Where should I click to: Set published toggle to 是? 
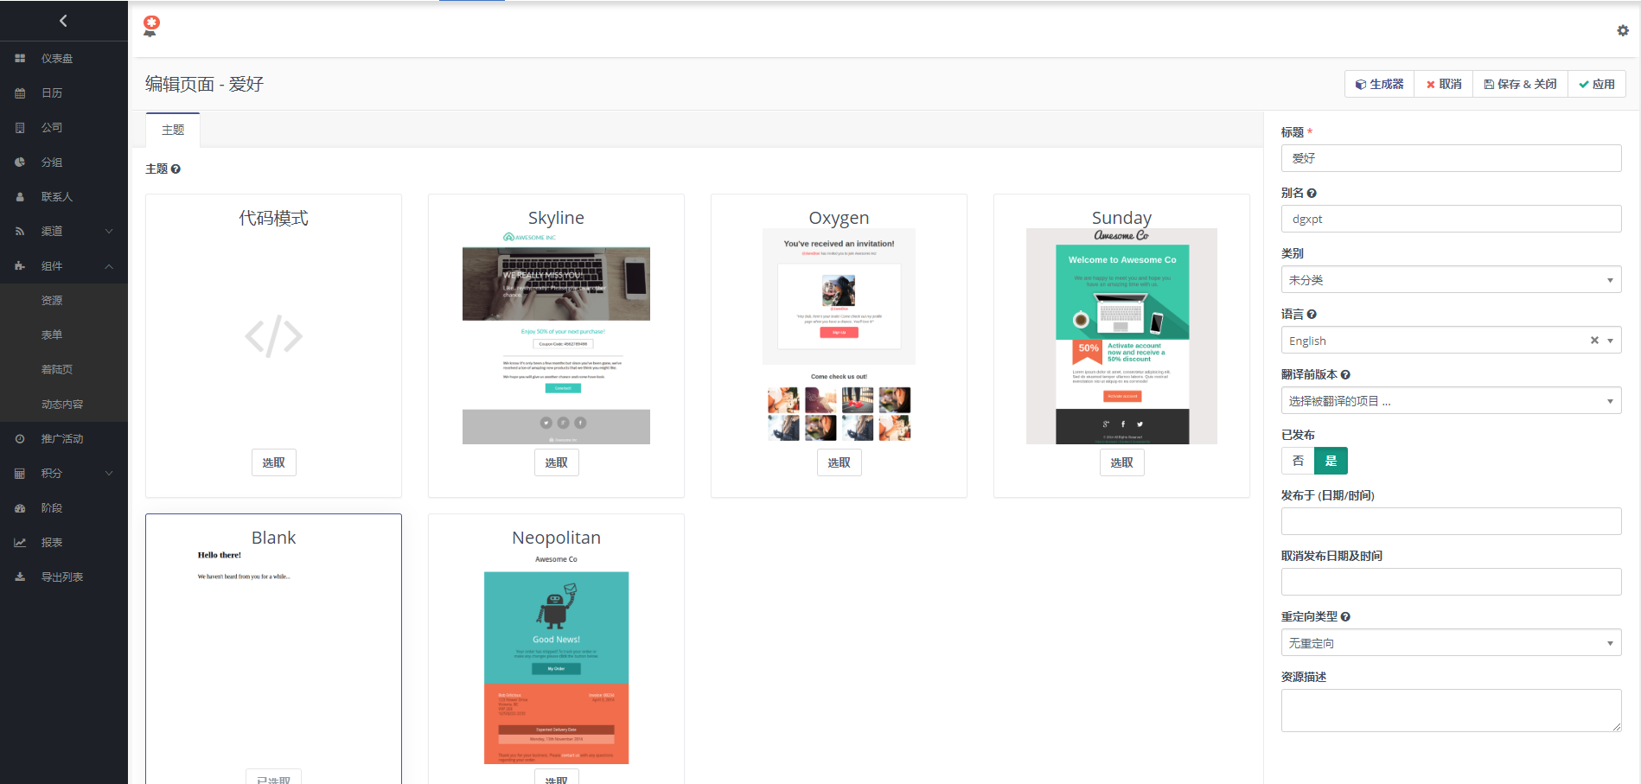[x=1331, y=461]
